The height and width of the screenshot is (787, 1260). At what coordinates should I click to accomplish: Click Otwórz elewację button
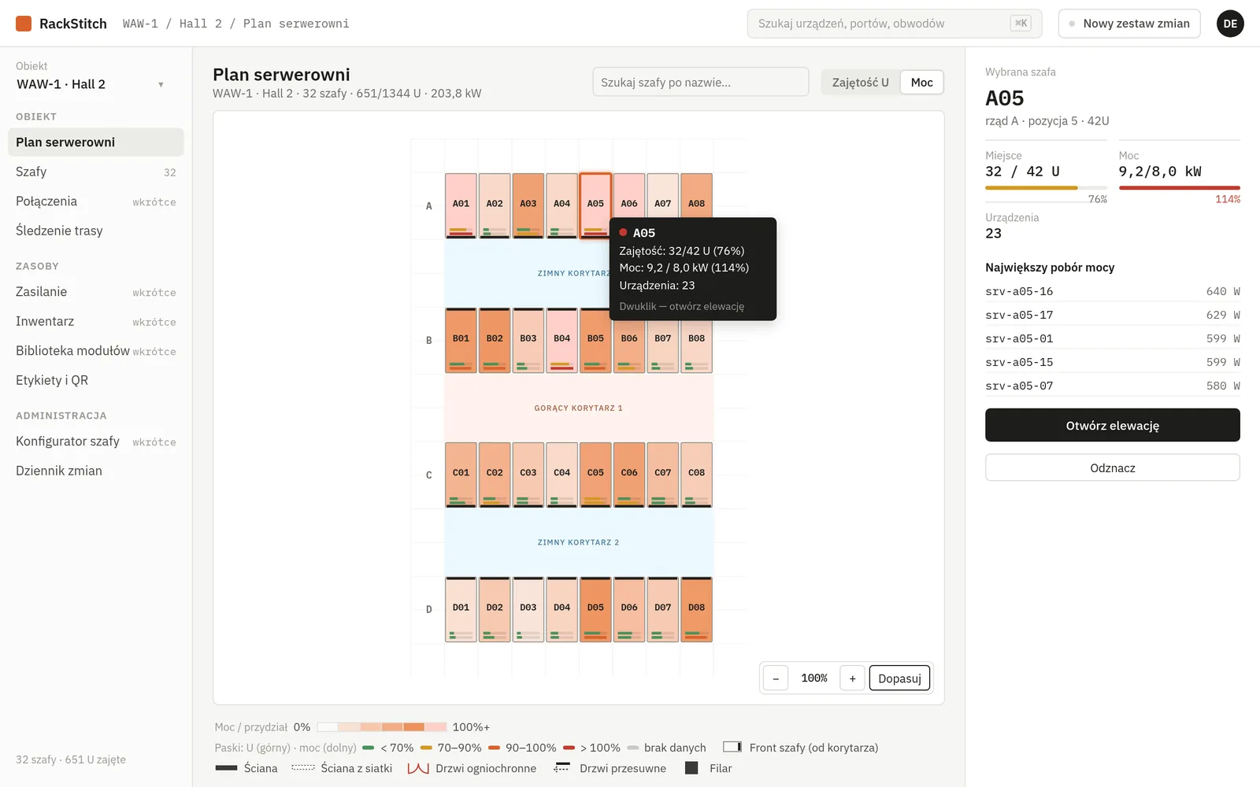[1112, 425]
